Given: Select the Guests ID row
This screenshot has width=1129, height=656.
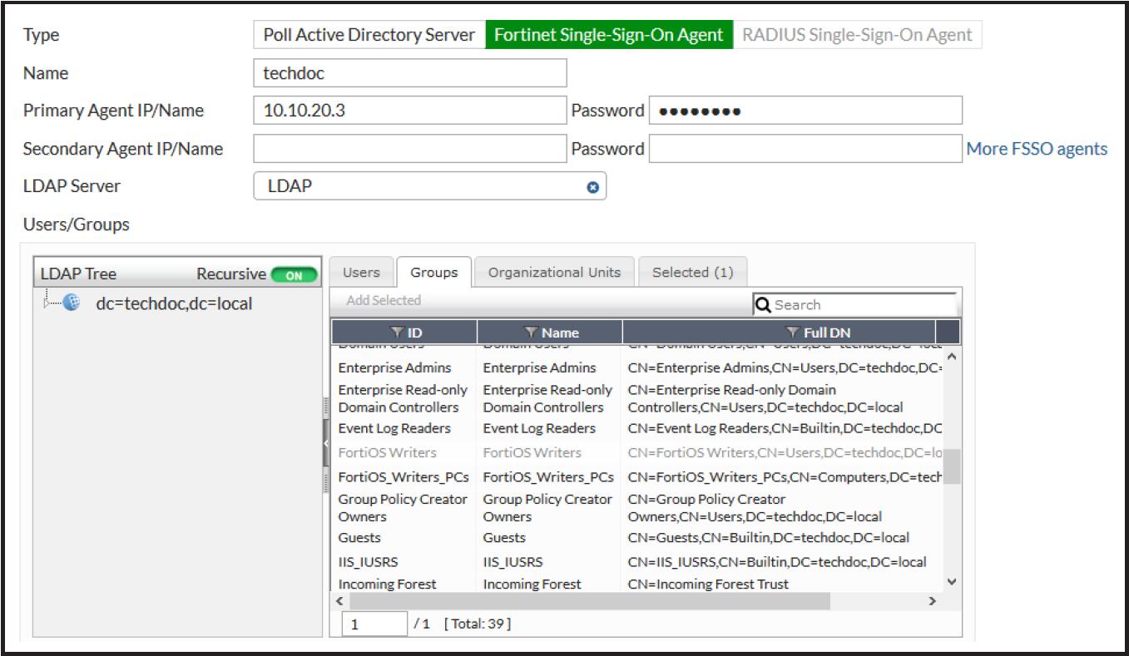Looking at the screenshot, I should [359, 538].
